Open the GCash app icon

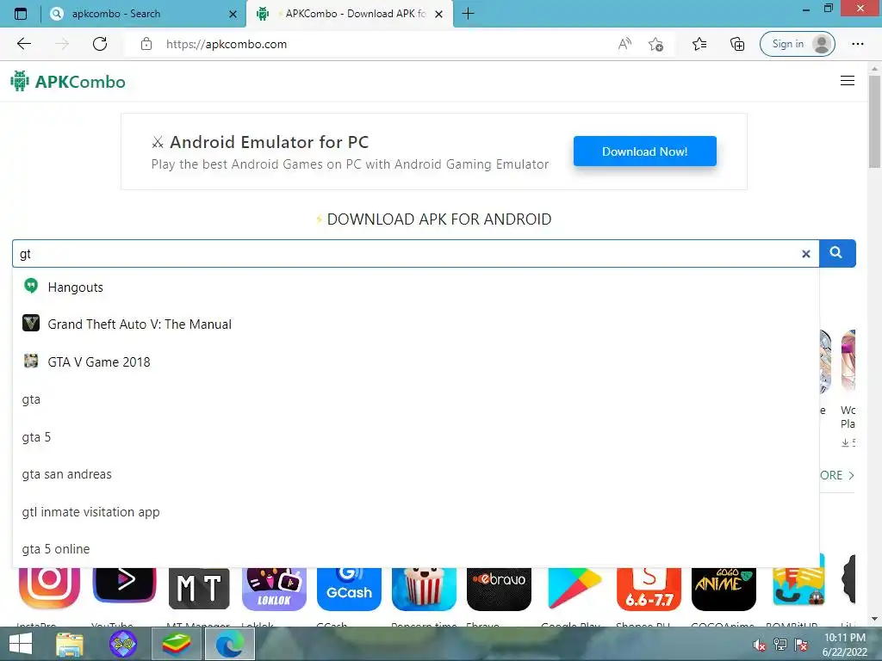[349, 589]
